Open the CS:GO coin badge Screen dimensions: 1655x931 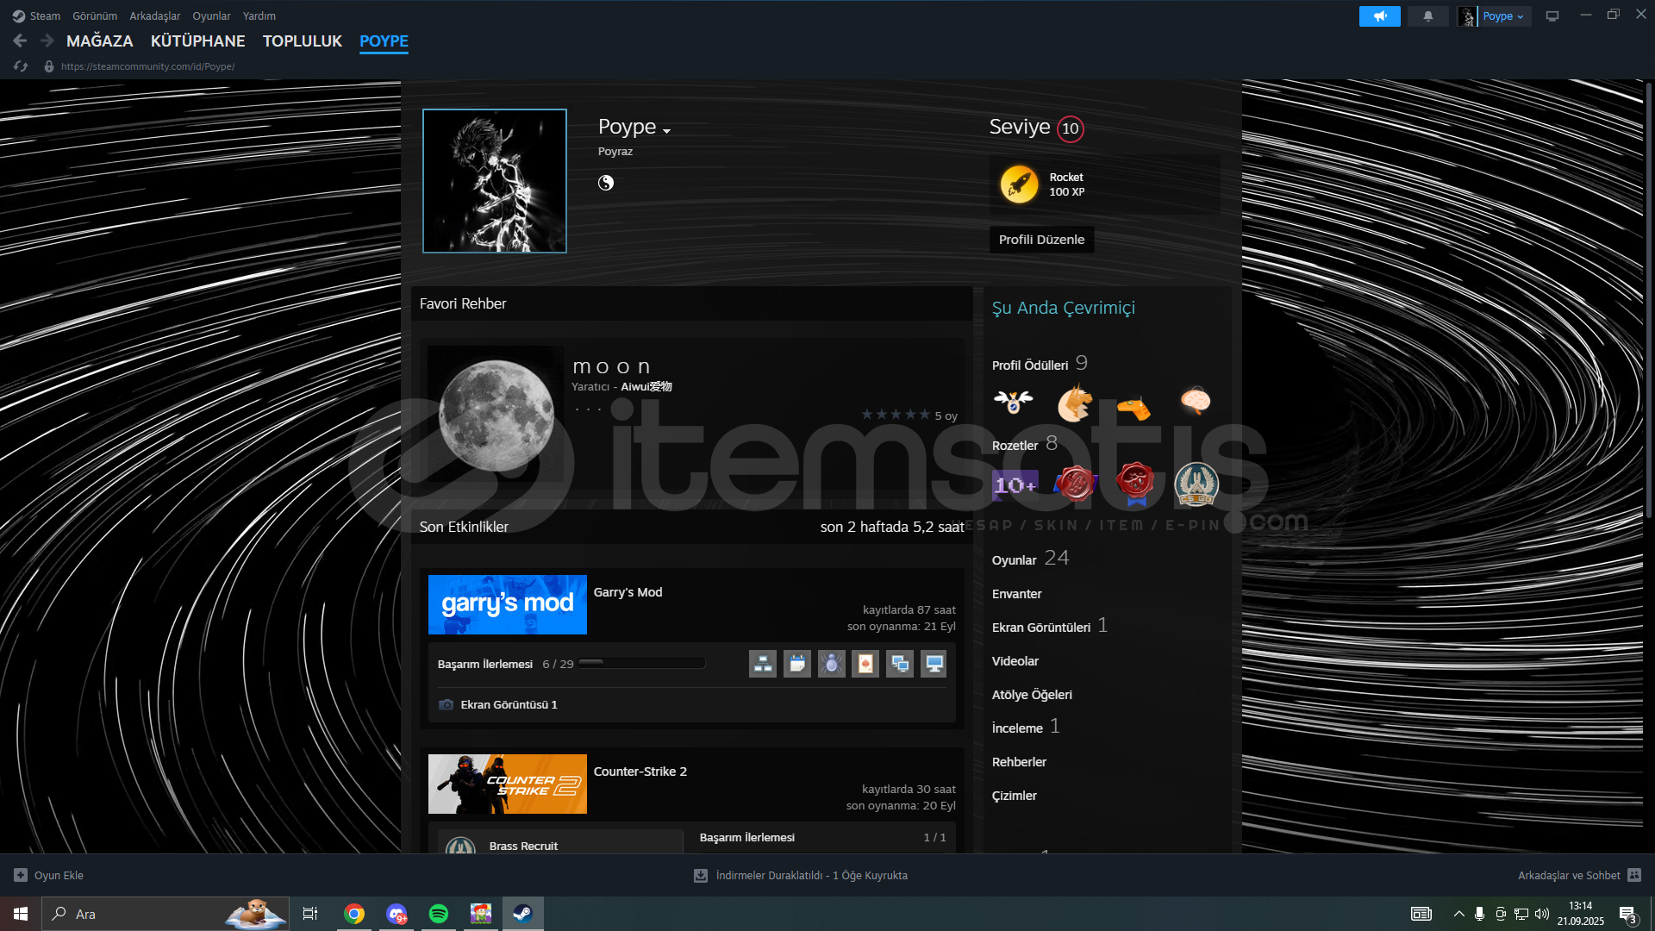1196,484
